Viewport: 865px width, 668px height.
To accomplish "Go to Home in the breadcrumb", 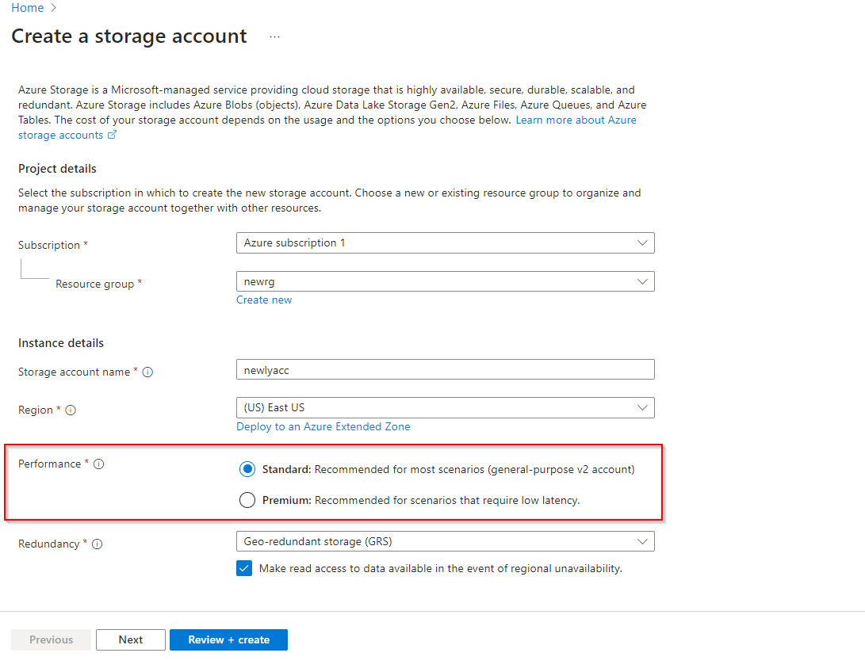I will 27,8.
